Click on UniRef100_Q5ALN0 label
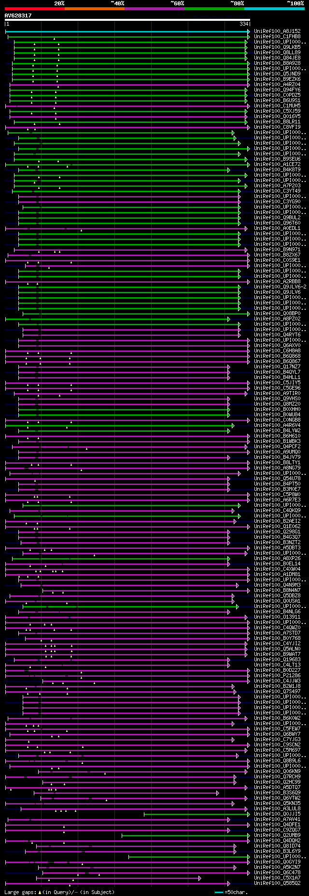 277,649
